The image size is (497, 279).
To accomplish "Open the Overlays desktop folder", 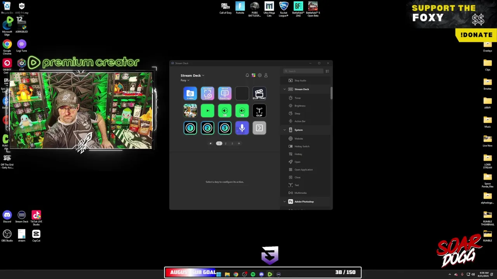I will 487,46.
